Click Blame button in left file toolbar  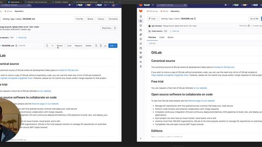[60, 46]
